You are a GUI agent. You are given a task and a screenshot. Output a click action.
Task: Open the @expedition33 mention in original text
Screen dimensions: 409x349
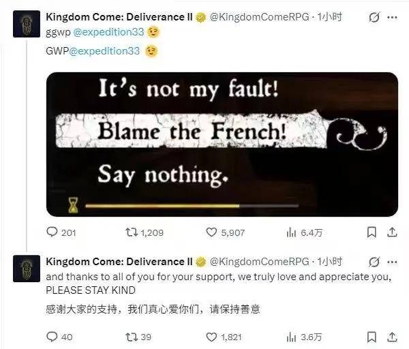click(x=108, y=32)
